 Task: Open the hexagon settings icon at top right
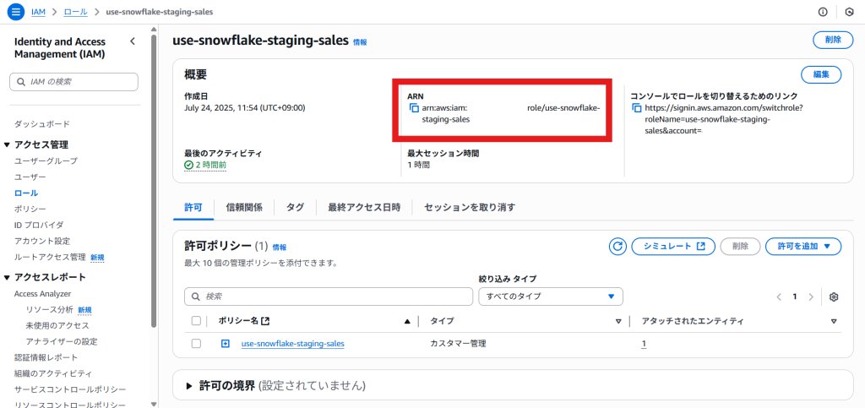pos(849,12)
